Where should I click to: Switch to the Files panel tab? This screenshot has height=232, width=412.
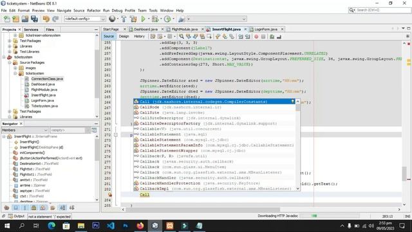point(50,30)
